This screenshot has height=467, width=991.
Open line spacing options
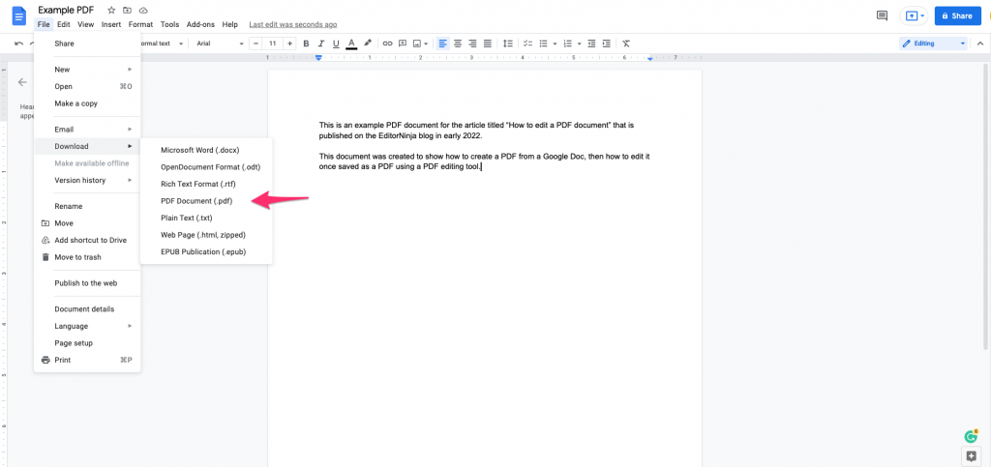click(507, 44)
